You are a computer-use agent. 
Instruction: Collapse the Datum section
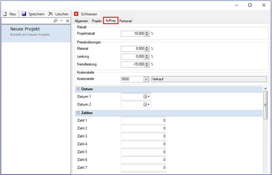click(x=78, y=89)
